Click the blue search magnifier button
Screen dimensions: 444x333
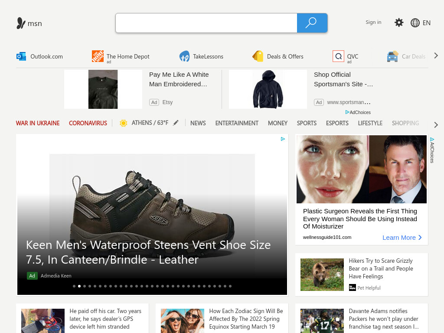[312, 23]
